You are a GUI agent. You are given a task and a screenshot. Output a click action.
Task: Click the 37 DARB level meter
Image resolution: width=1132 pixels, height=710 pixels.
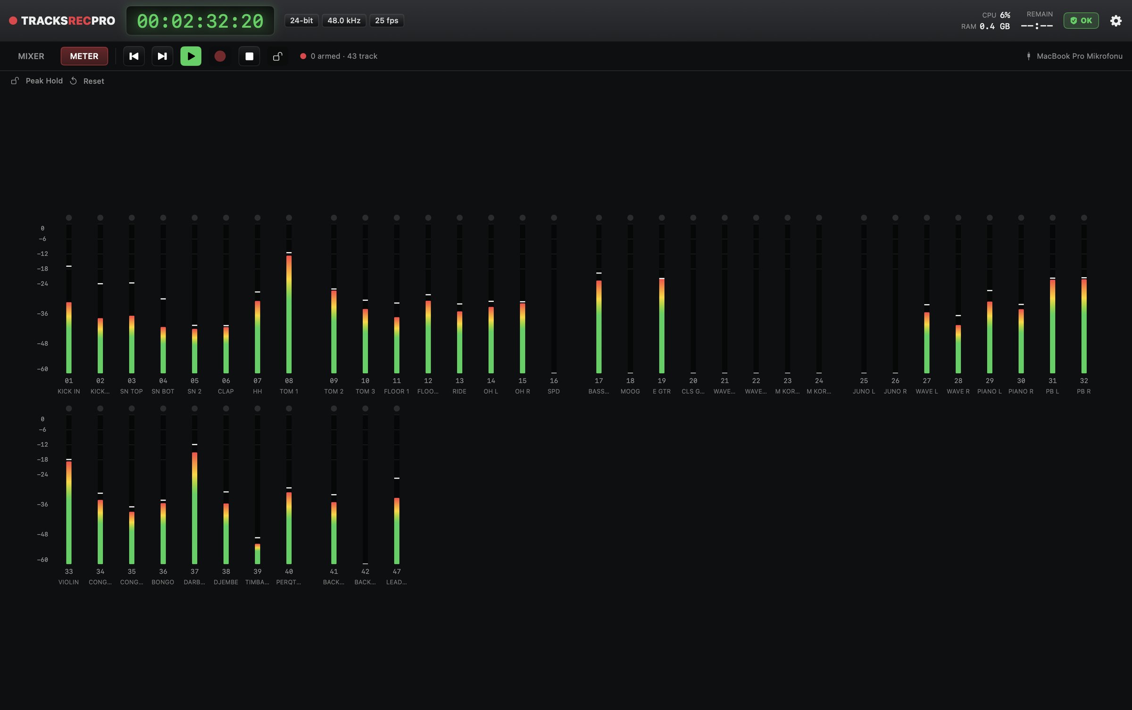click(195, 490)
